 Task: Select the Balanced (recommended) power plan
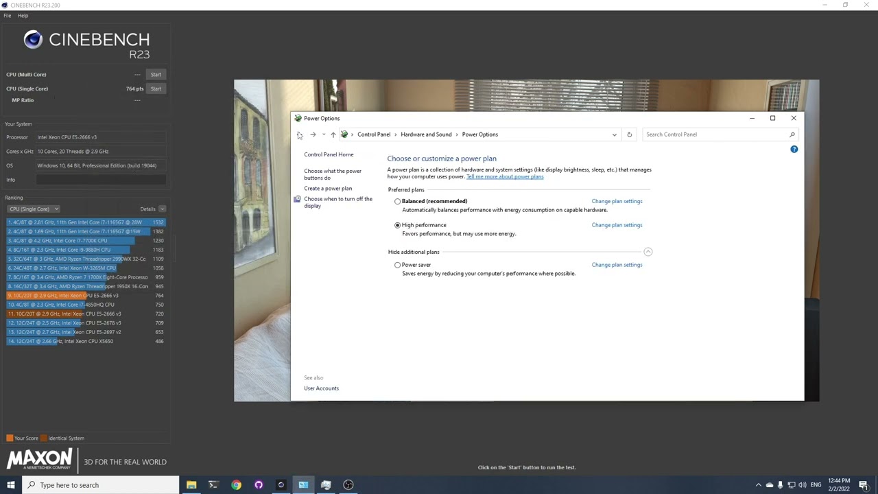[397, 202]
